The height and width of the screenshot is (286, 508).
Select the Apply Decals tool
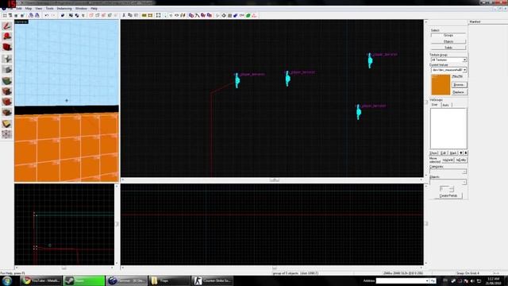(x=7, y=102)
